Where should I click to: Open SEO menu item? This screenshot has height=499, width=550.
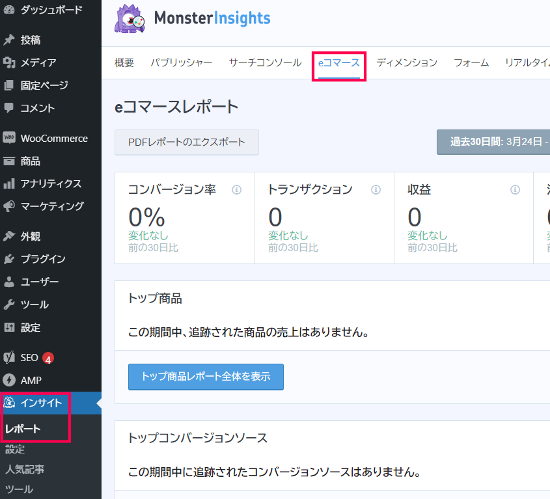[x=29, y=358]
